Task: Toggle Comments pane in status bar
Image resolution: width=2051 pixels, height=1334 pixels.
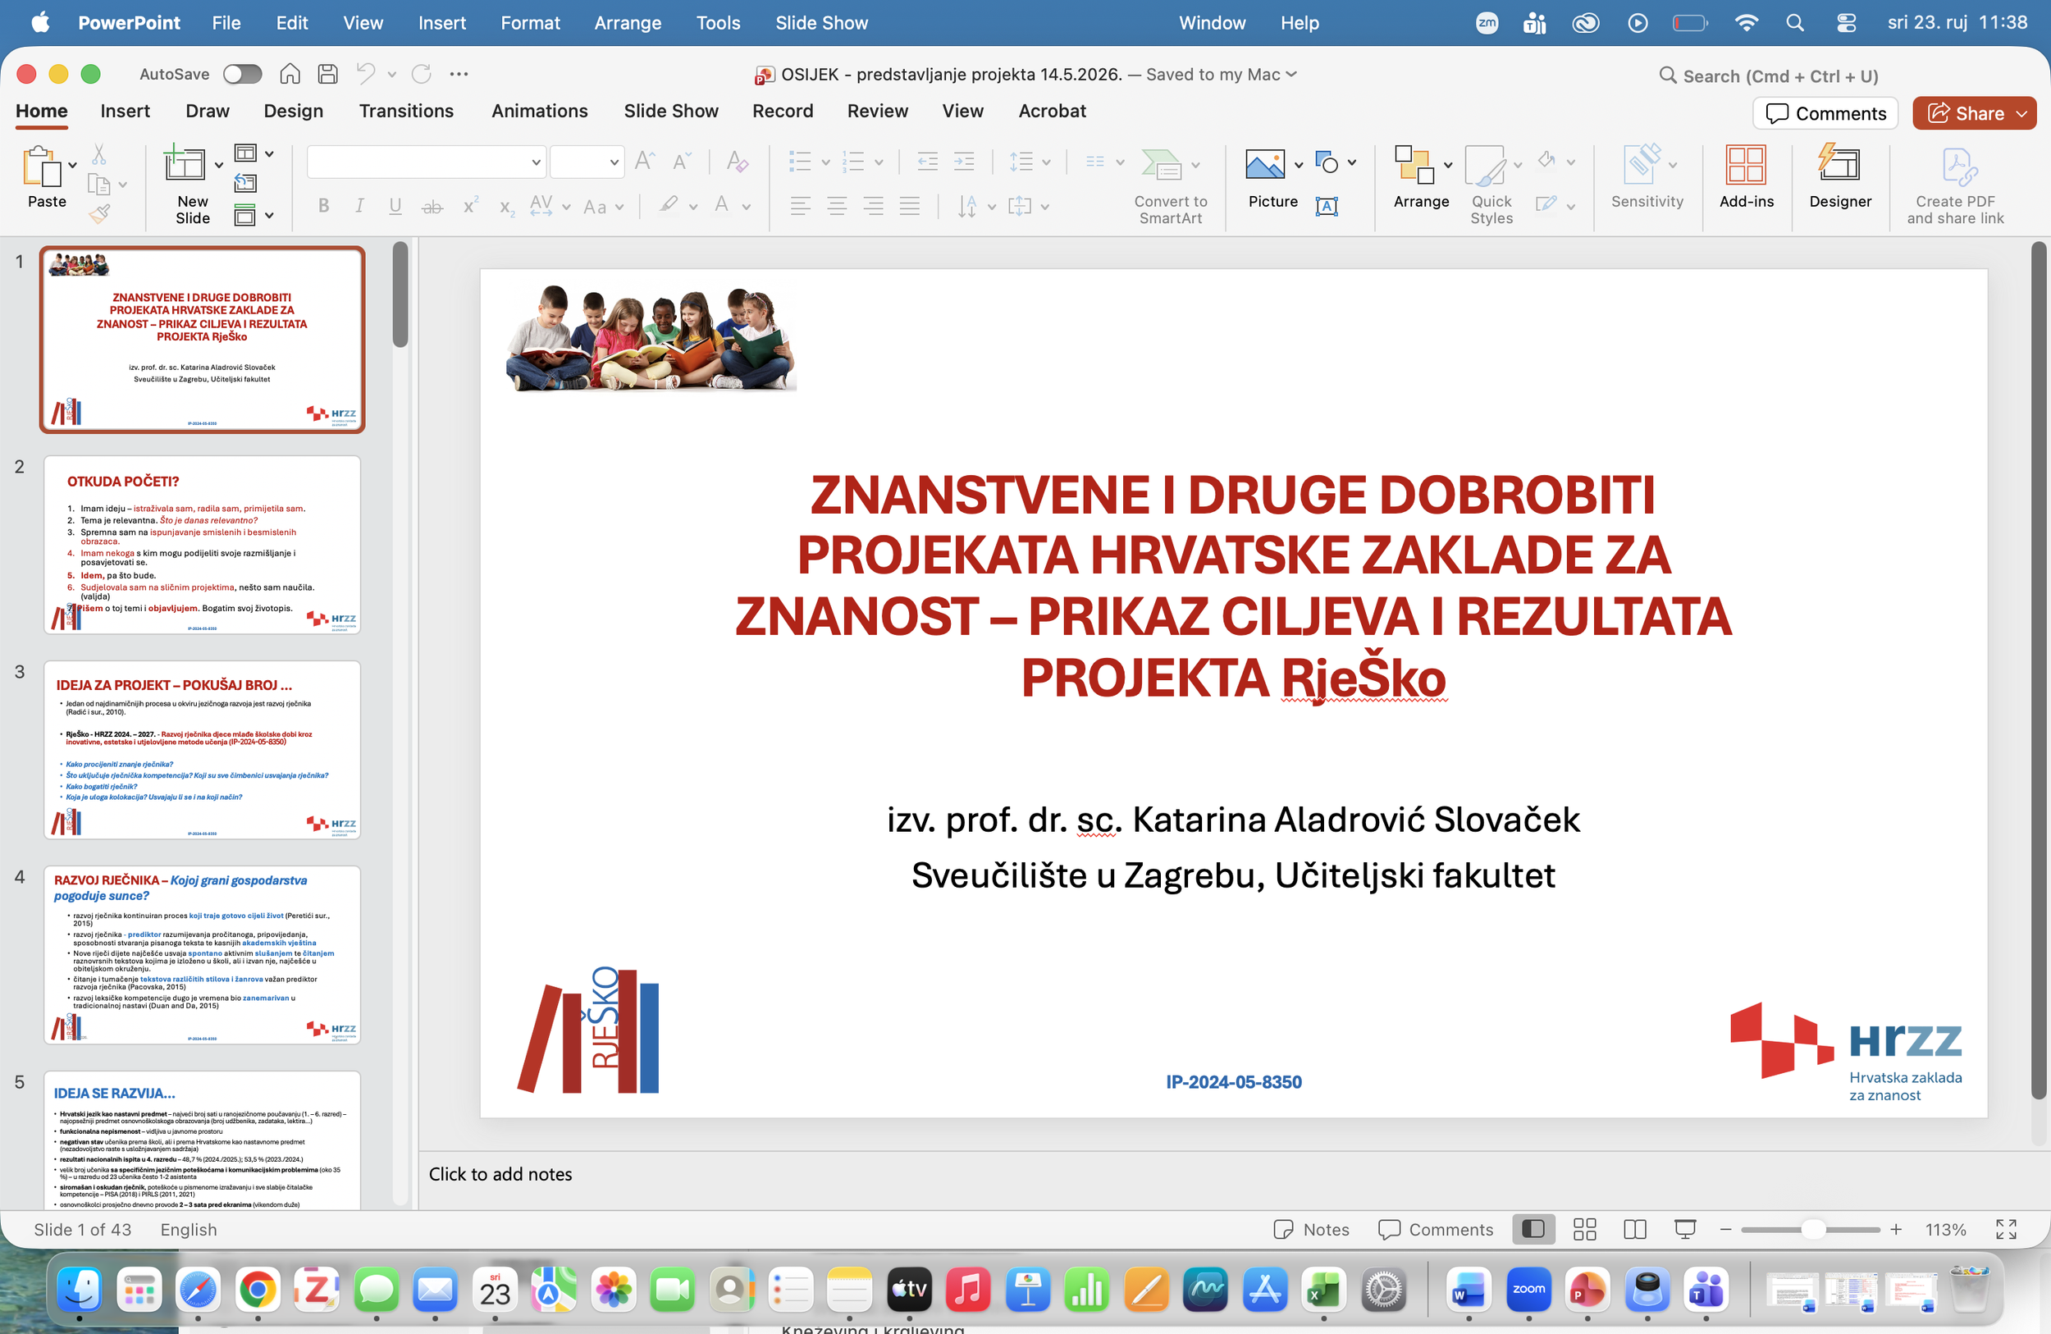Action: (1436, 1229)
